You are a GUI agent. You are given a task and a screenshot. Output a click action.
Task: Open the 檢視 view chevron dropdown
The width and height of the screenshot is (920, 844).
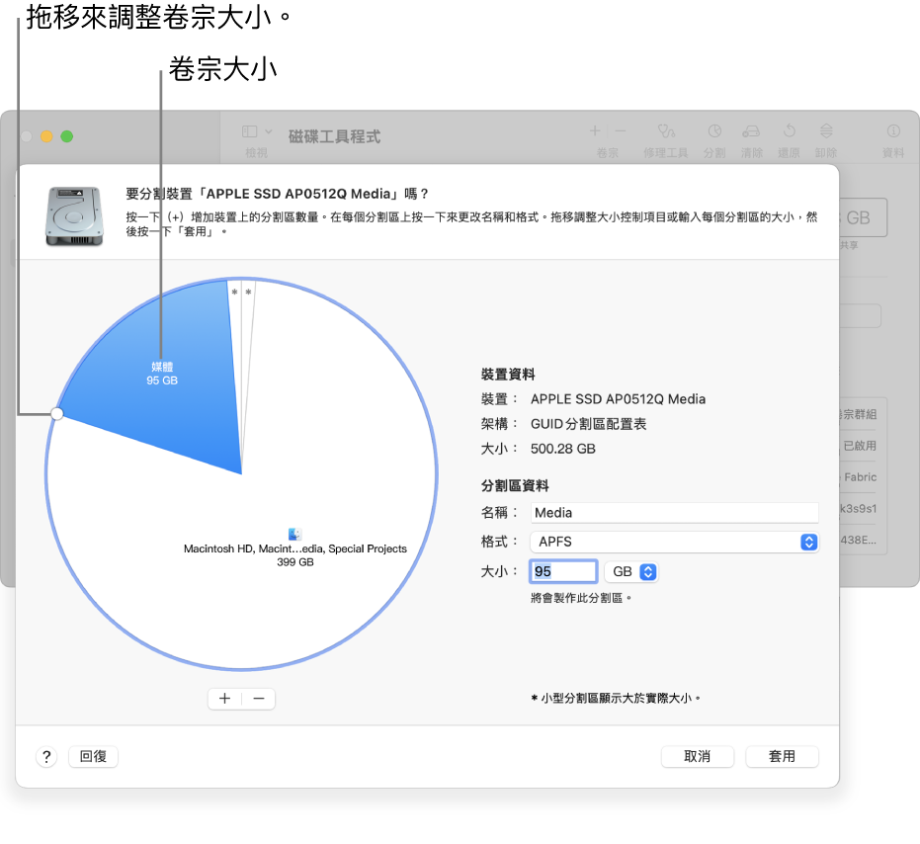pyautogui.click(x=268, y=131)
